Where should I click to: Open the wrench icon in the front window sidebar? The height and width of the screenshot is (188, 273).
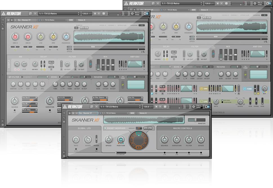(64, 118)
